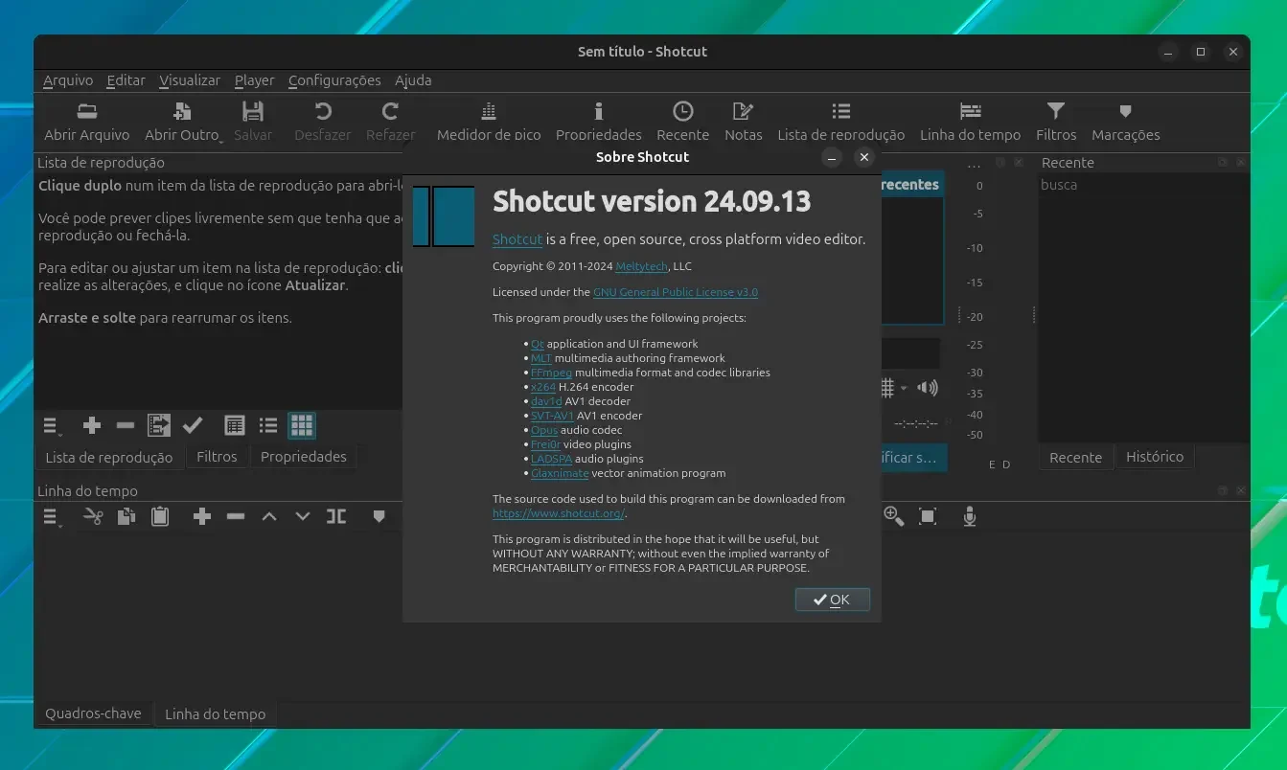Click the Salvar floppy disk icon
The width and height of the screenshot is (1287, 770).
pos(252,111)
